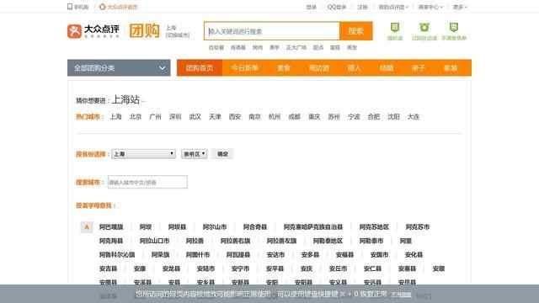The image size is (539, 303).
Task: Select hot city 杭州
Action: point(275,117)
